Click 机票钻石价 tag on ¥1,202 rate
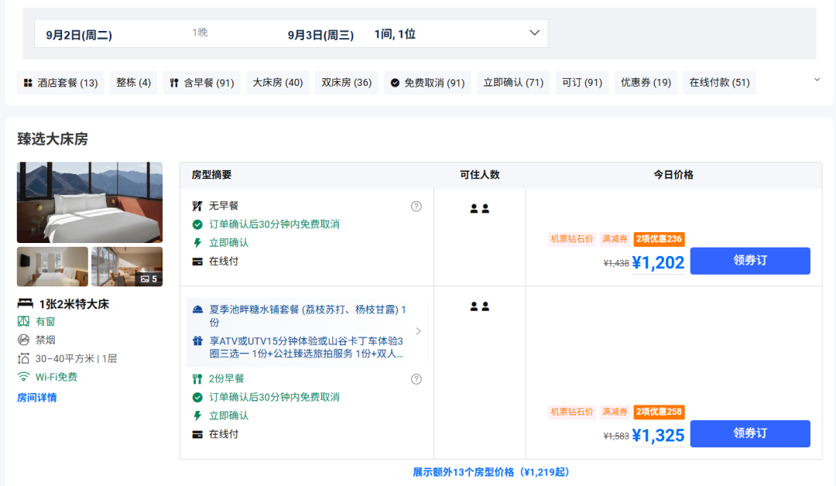The image size is (836, 486). pyautogui.click(x=571, y=238)
